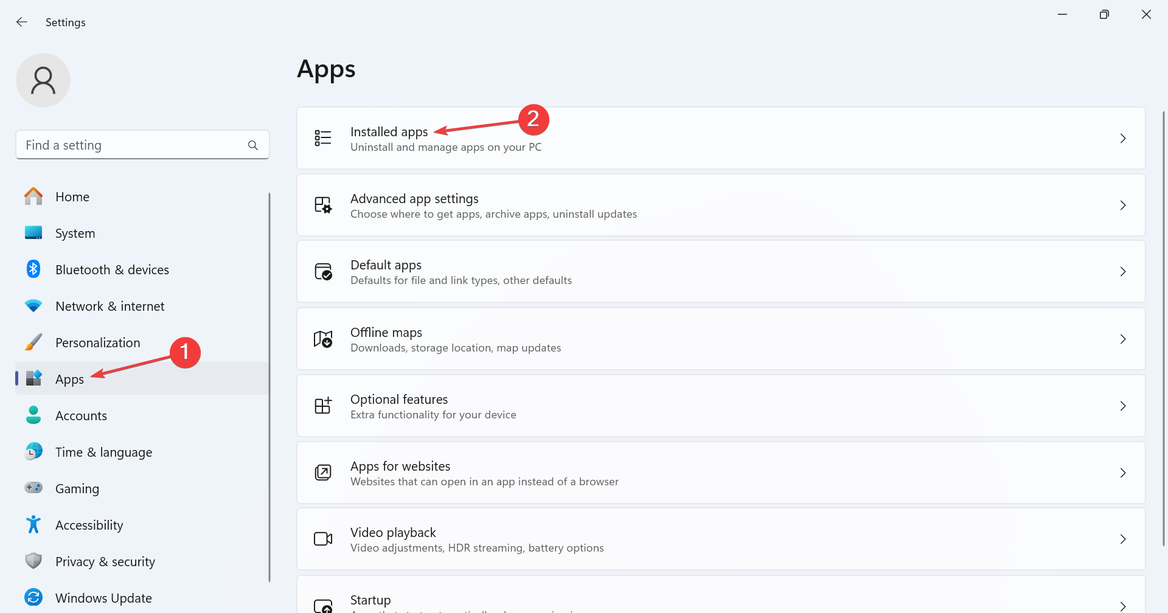Select Network & internet

point(142,306)
